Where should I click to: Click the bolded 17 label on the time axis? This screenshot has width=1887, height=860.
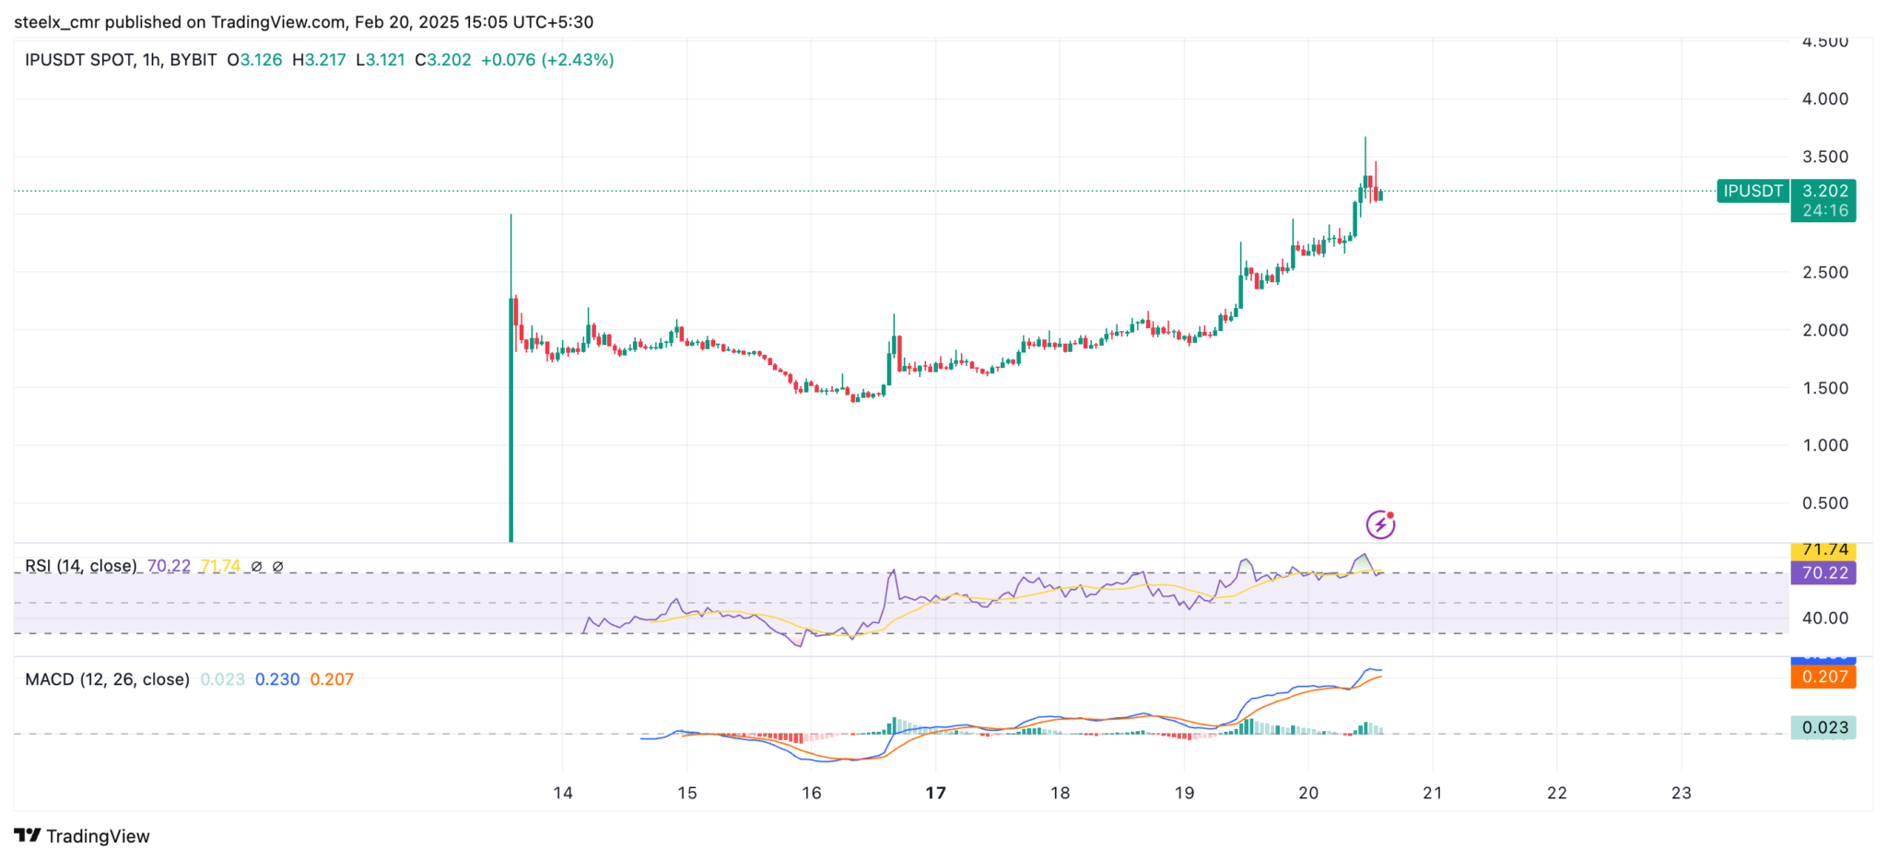(x=934, y=792)
